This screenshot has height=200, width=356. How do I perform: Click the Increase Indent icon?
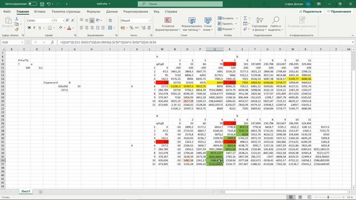[x=103, y=28]
